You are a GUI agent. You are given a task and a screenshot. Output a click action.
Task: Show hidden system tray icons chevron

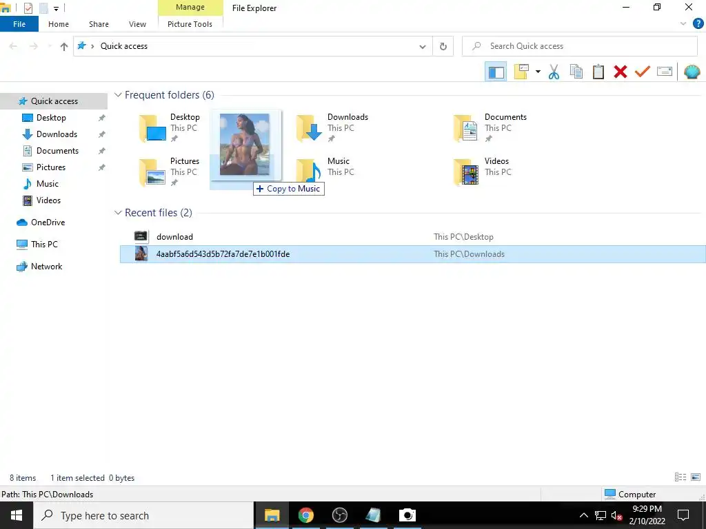(x=583, y=515)
